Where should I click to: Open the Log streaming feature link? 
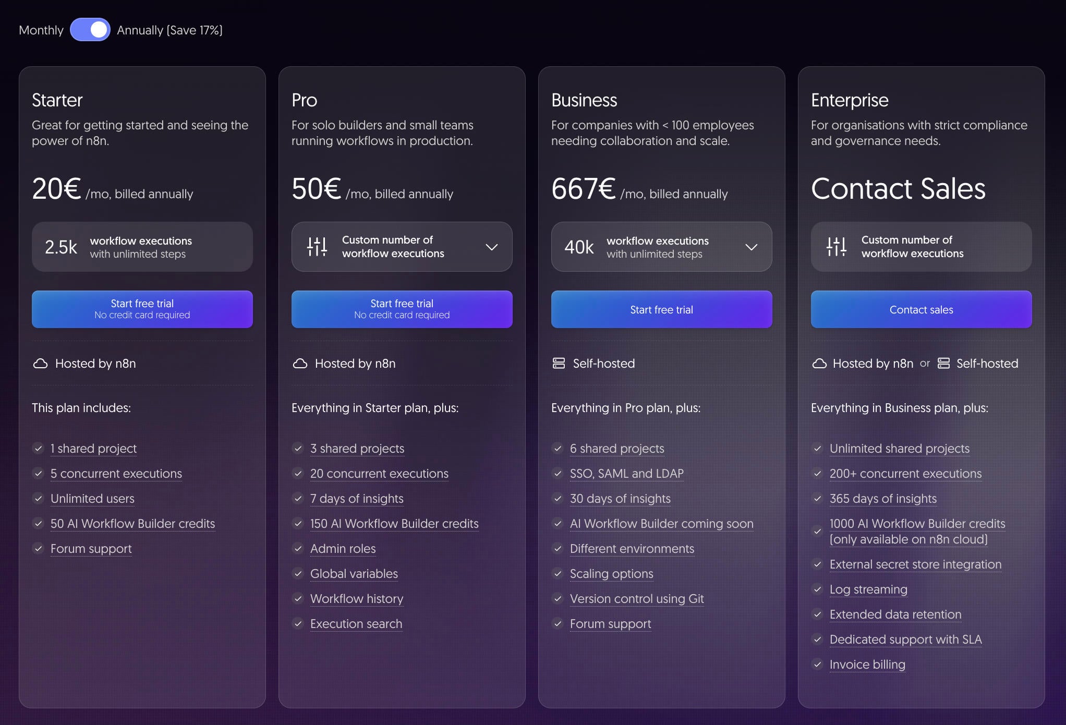868,589
